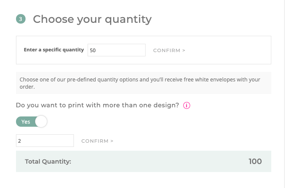Select the free white envelopes notice text

(x=140, y=83)
